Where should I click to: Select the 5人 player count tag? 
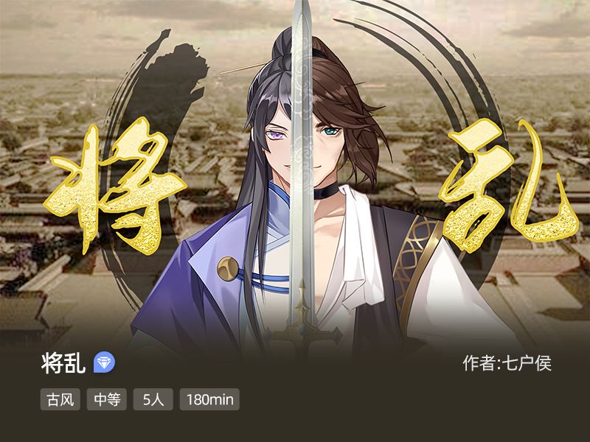pyautogui.click(x=153, y=399)
